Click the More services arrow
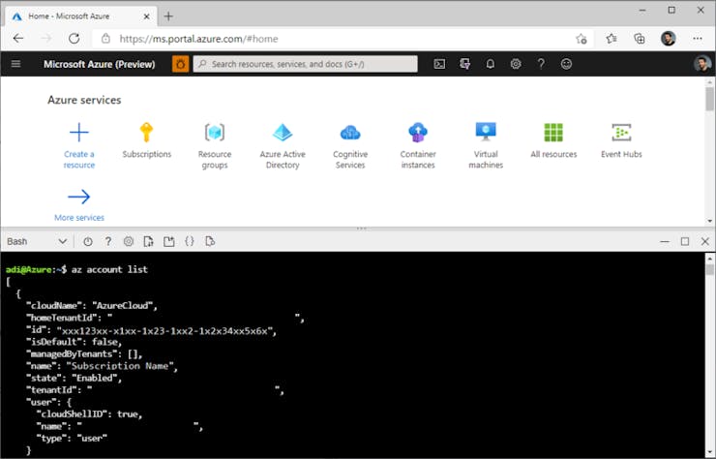Viewport: 716px width, 459px height. [79, 197]
